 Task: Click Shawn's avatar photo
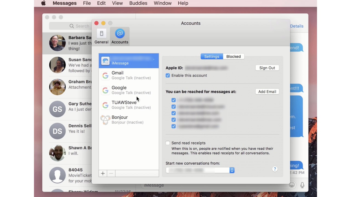(57, 153)
